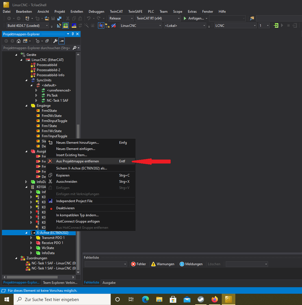Click the Find in Files icon

252,18
